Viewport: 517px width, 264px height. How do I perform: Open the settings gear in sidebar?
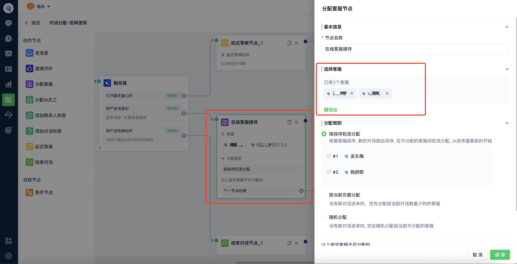pos(8,256)
